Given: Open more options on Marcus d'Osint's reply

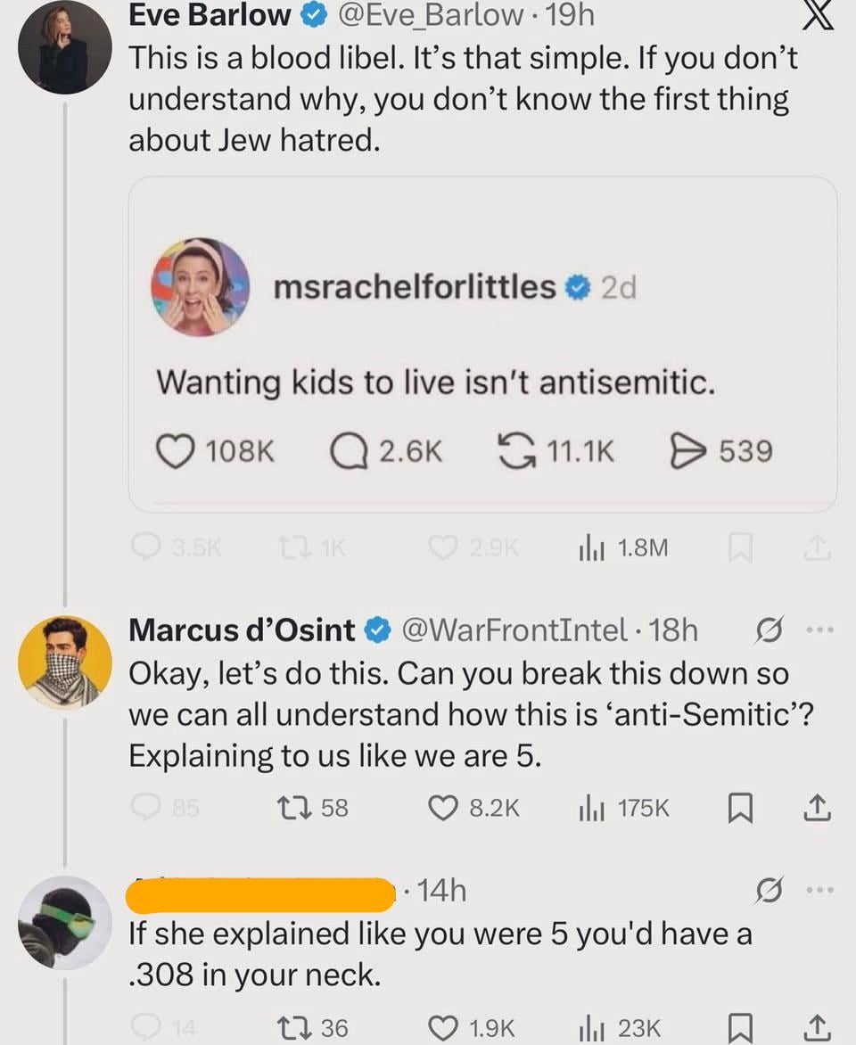Looking at the screenshot, I should pyautogui.click(x=817, y=630).
